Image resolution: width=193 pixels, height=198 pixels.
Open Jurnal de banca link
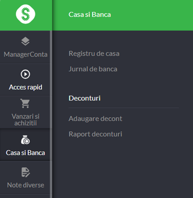pyautogui.click(x=93, y=69)
